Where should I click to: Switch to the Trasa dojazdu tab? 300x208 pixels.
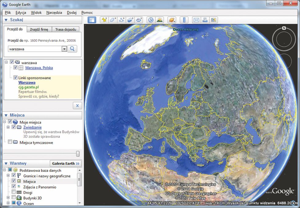(x=65, y=29)
